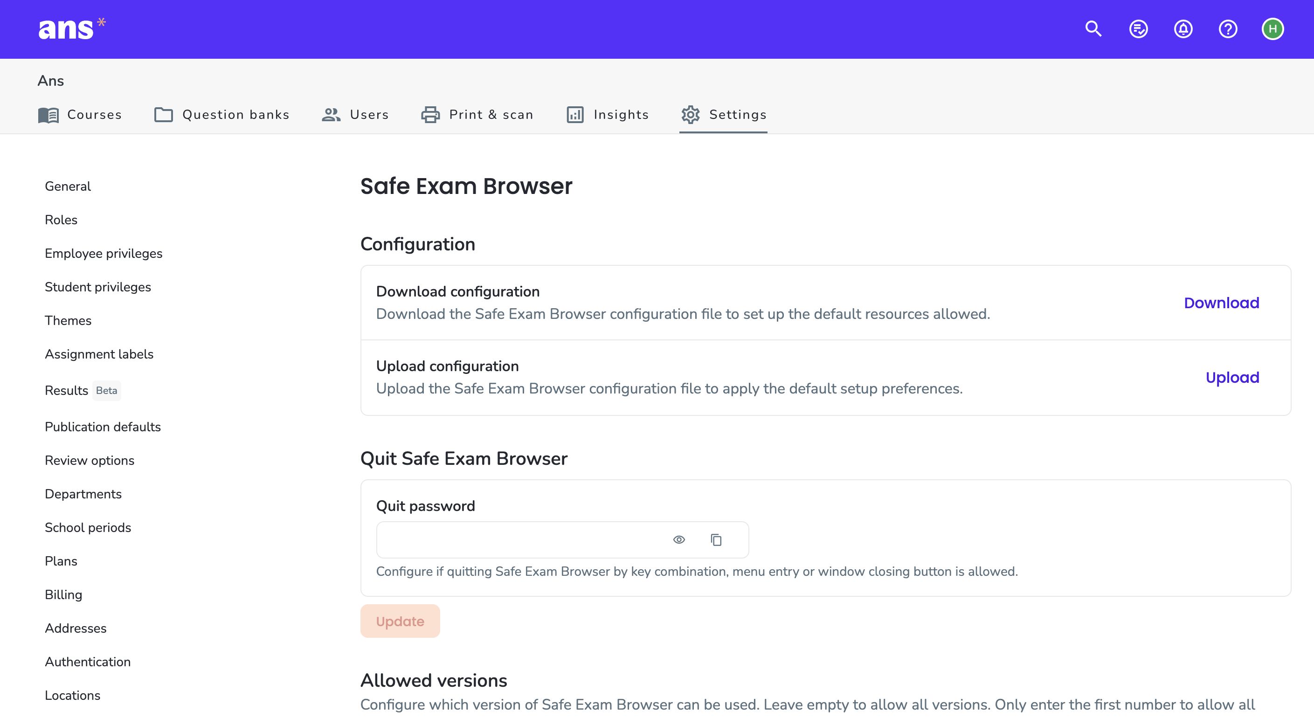
Task: Switch to Print & scan tab
Action: coord(477,115)
